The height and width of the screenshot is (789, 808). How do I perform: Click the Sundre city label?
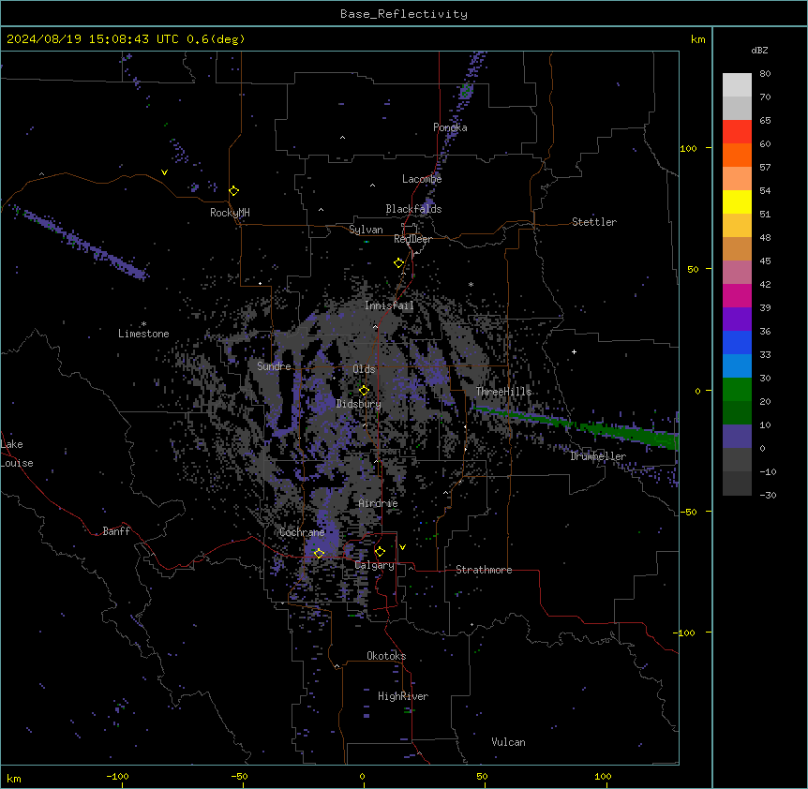pos(274,366)
